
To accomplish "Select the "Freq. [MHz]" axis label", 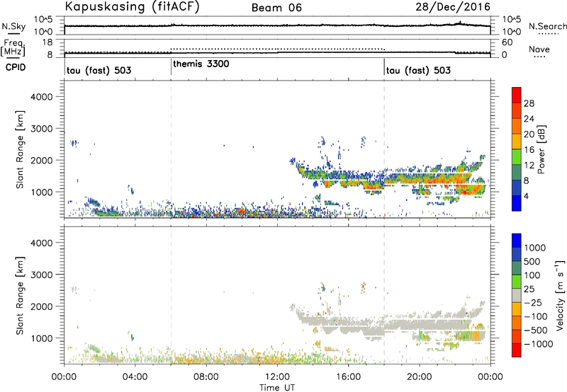I will click(x=13, y=48).
